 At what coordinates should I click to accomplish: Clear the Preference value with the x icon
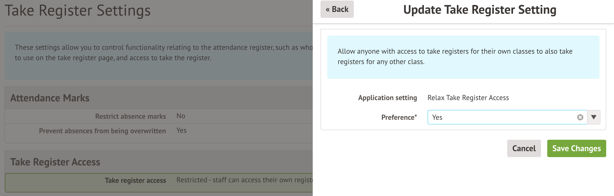coord(580,117)
